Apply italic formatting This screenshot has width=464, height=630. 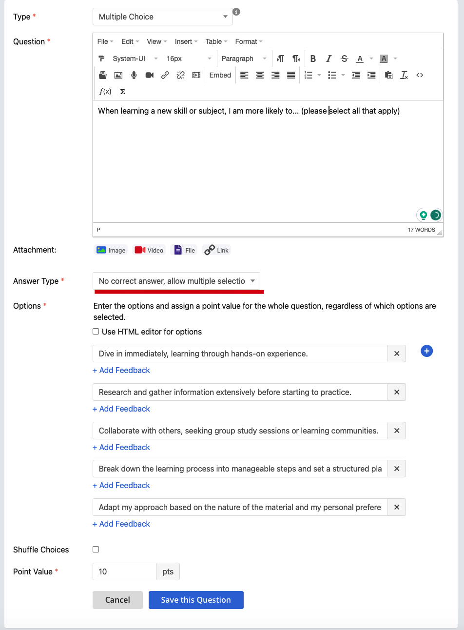pyautogui.click(x=329, y=59)
